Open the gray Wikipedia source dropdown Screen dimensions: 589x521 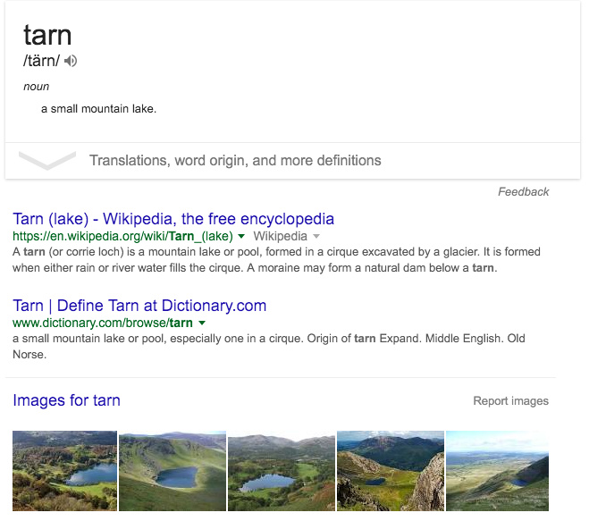pos(315,237)
